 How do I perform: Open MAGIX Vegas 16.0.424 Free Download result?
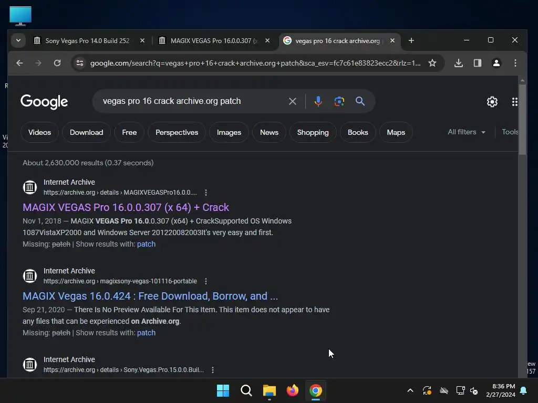150,296
